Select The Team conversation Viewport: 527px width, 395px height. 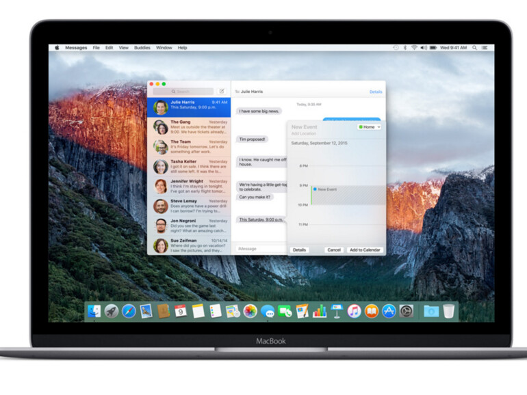point(189,147)
